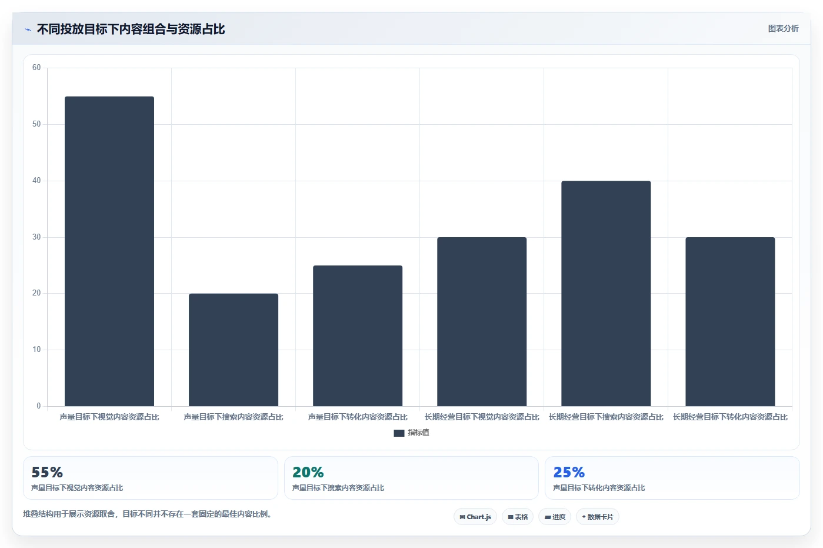Click x-axis label 声量目标下转化内容资源占比
This screenshot has height=548, width=823.
coord(358,417)
